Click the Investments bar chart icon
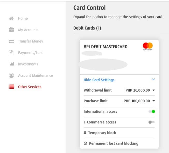This screenshot has height=153, width=169. click(x=11, y=64)
